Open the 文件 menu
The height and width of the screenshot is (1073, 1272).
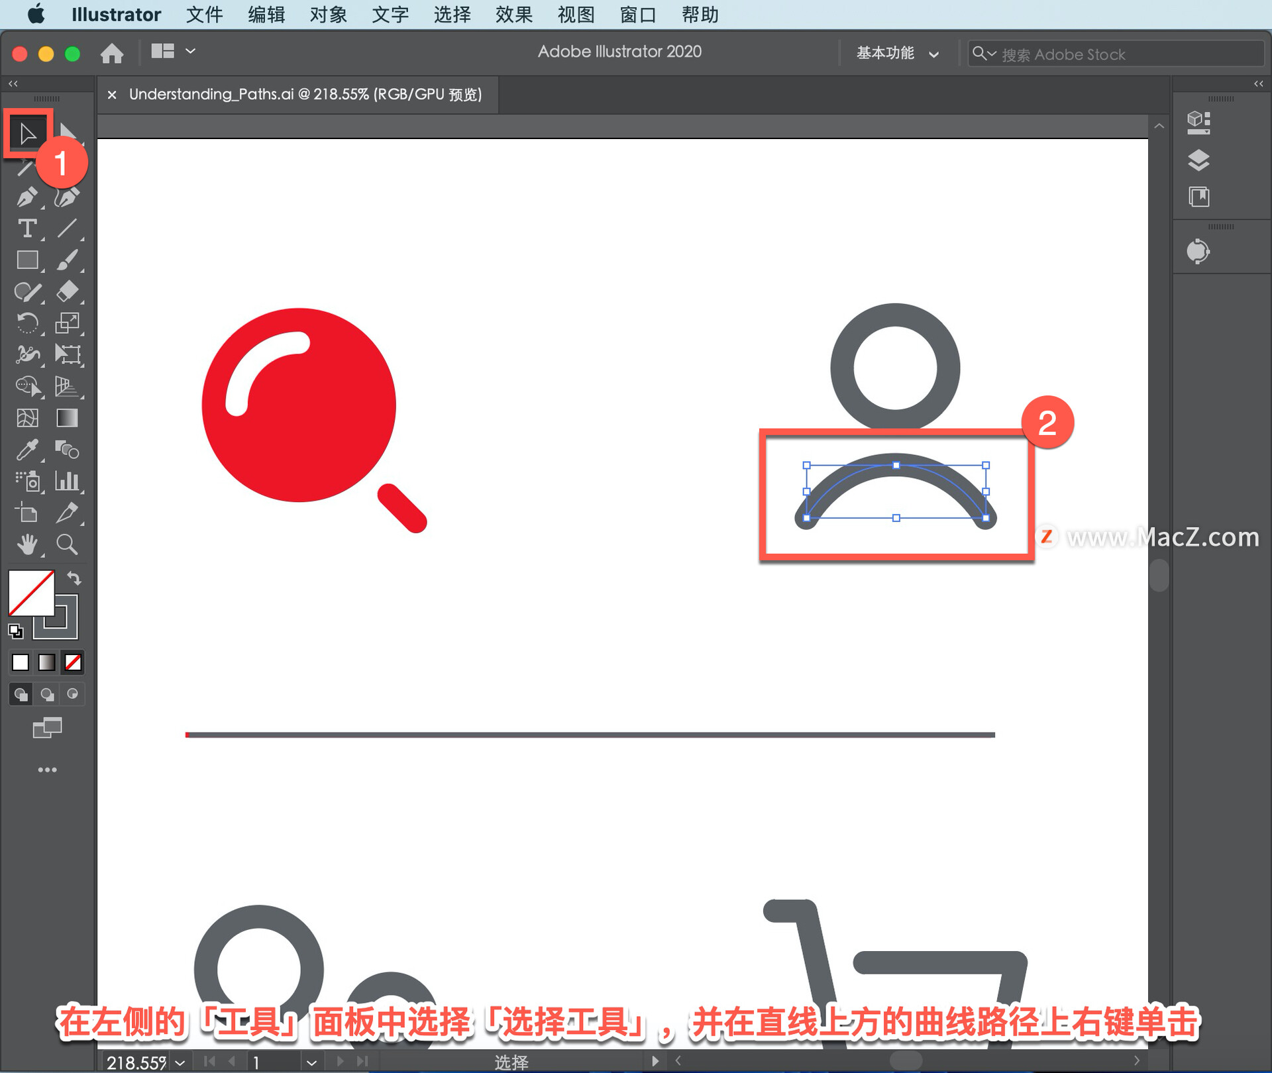(204, 15)
